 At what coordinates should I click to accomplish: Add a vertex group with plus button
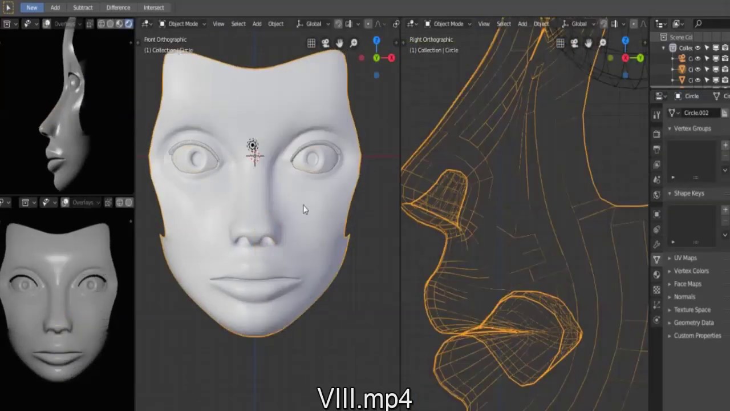click(725, 145)
